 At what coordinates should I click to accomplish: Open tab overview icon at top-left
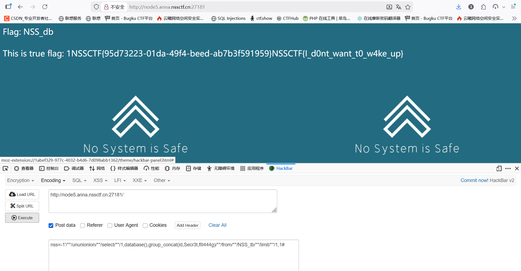click(9, 7)
